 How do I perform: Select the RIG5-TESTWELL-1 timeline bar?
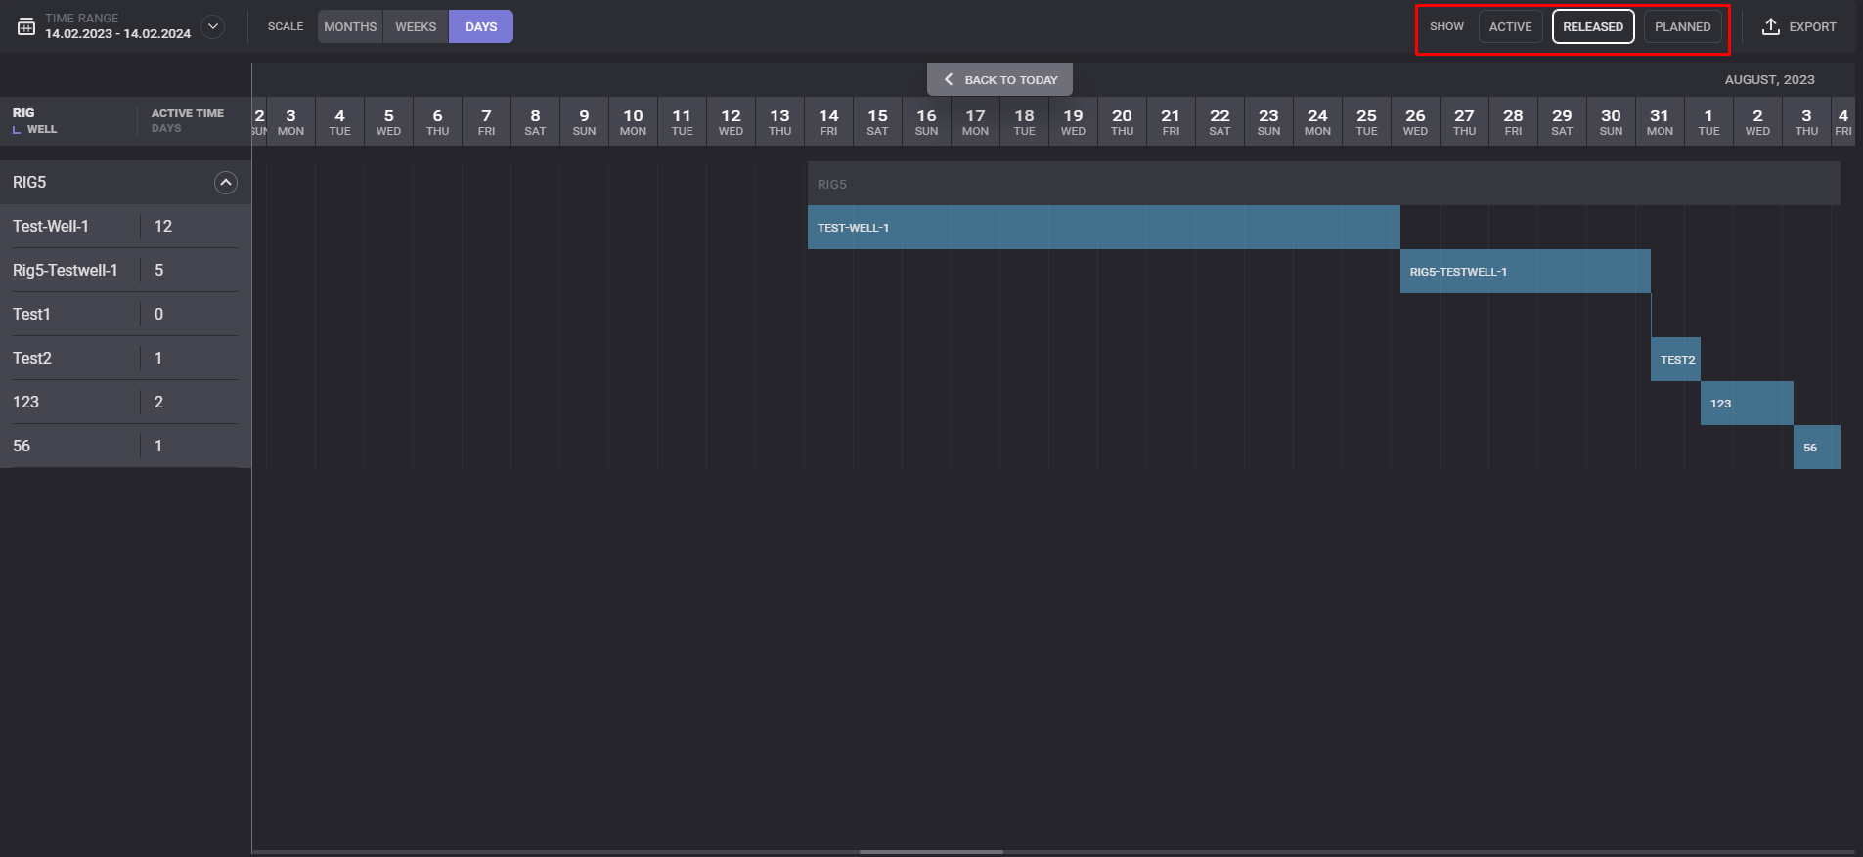[x=1525, y=272]
